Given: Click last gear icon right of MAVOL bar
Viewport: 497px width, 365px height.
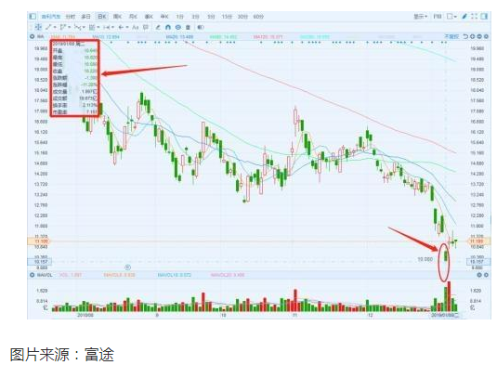Looking at the screenshot, I should click(486, 275).
